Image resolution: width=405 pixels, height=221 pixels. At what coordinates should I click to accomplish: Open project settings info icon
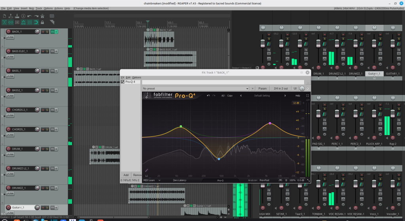23,16
